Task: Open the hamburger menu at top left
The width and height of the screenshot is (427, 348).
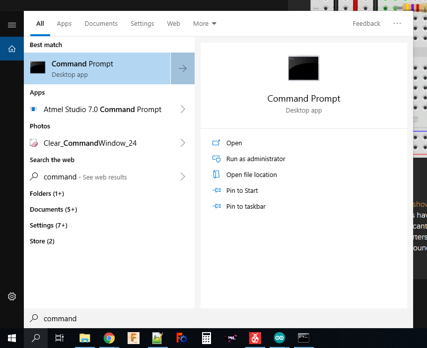Action: coord(12,25)
